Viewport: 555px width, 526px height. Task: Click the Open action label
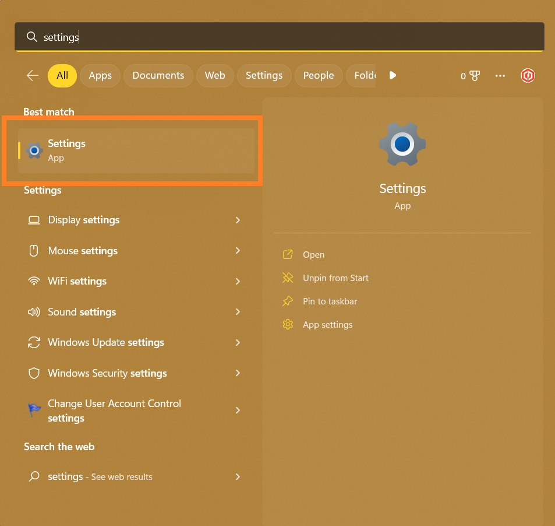click(313, 255)
